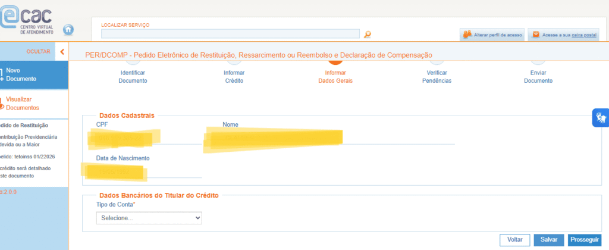Screen dimensions: 609x250
Task: Click the Localizar Serviço search field
Action: pyautogui.click(x=230, y=34)
